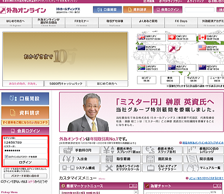224x194 pixels.
Task: Open PDFライブラリー link in top bar
Action: [171, 1]
